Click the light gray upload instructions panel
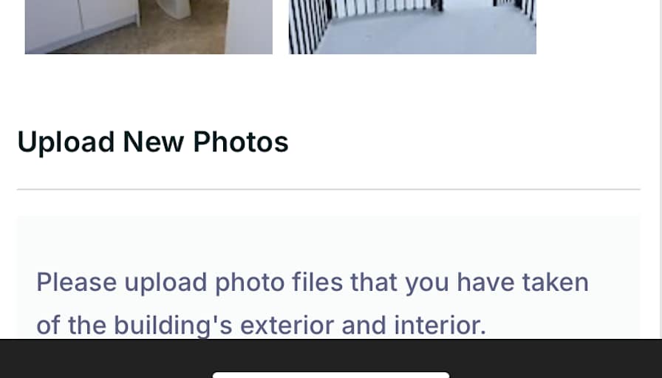 point(329,277)
